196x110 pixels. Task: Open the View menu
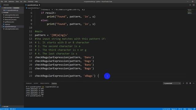pos(17,2)
